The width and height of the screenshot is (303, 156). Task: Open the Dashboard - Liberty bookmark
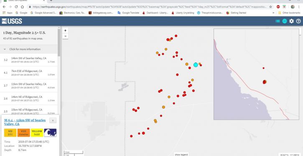pyautogui.click(x=155, y=13)
